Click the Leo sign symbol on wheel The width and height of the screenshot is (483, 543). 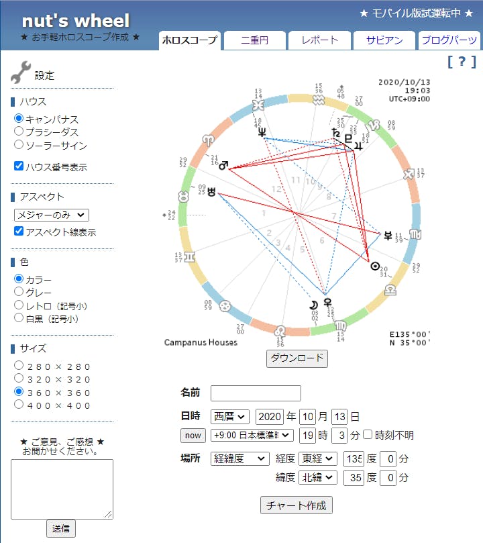tap(280, 331)
